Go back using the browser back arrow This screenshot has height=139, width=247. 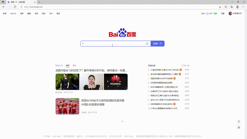point(3,7)
